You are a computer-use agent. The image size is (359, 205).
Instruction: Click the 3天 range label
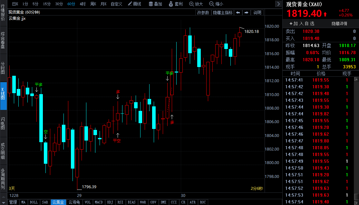coord(12,188)
